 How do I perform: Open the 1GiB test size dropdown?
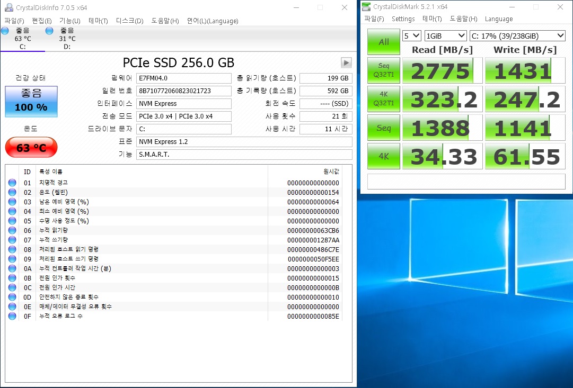tap(445, 36)
